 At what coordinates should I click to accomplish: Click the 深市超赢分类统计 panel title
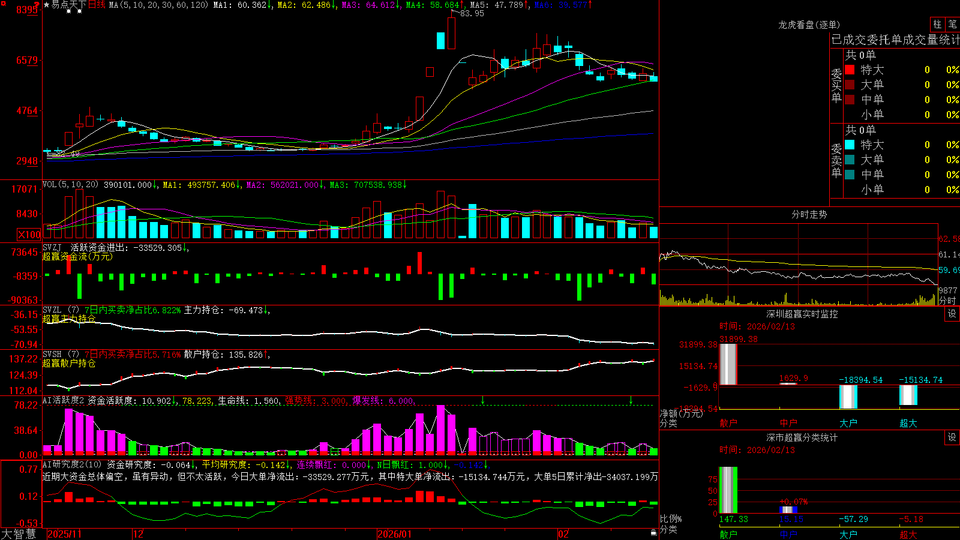point(802,437)
